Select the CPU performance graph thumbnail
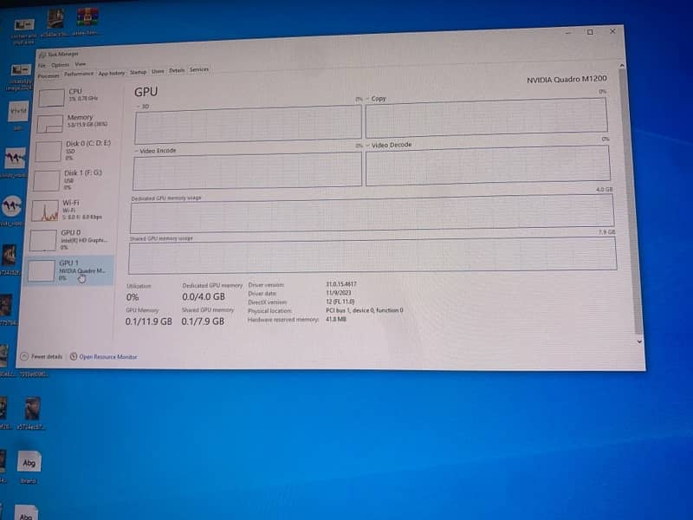Screen dimensions: 693x520 tap(50, 96)
